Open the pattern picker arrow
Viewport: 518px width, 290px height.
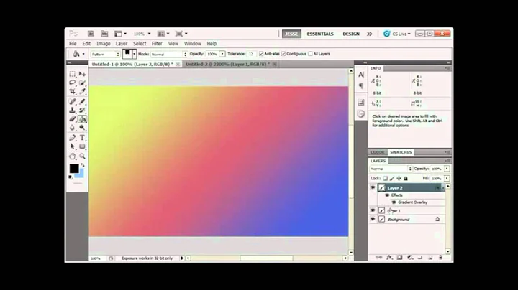[x=134, y=54]
